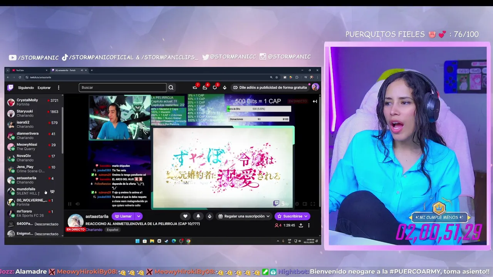The width and height of the screenshot is (493, 277).
Task: Open Microsoft Edge from taskbar
Action: (x=174, y=241)
